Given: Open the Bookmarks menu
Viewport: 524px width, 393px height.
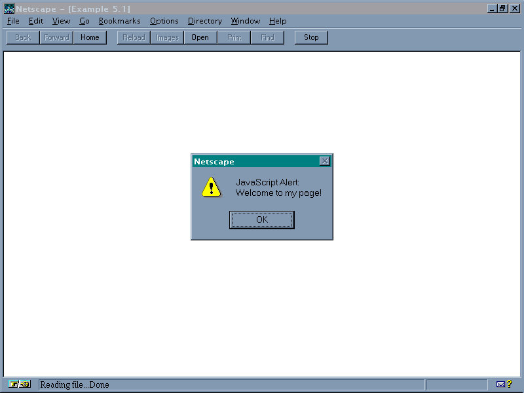Looking at the screenshot, I should point(119,21).
